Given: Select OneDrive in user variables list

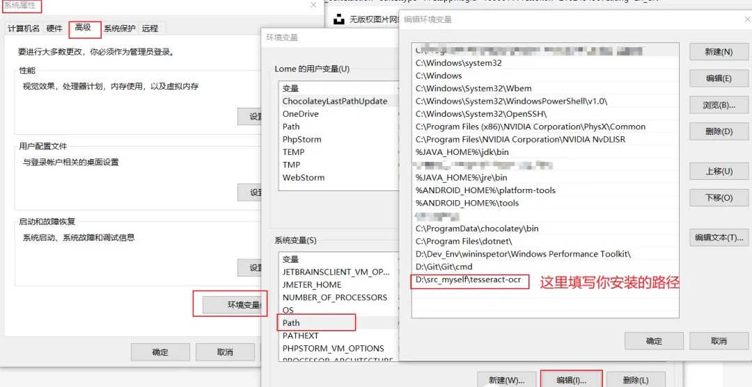Looking at the screenshot, I should coord(301,114).
